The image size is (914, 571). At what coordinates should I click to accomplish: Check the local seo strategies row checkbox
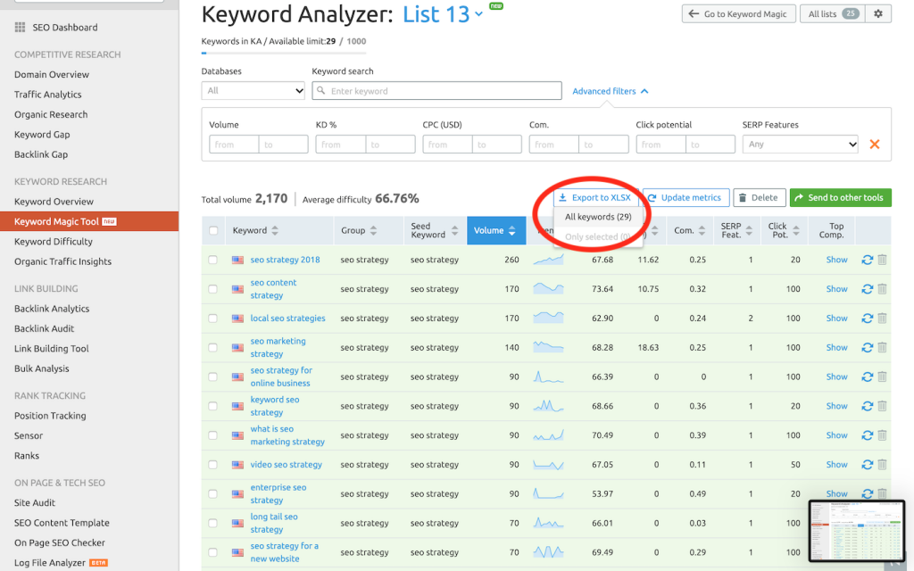(212, 319)
